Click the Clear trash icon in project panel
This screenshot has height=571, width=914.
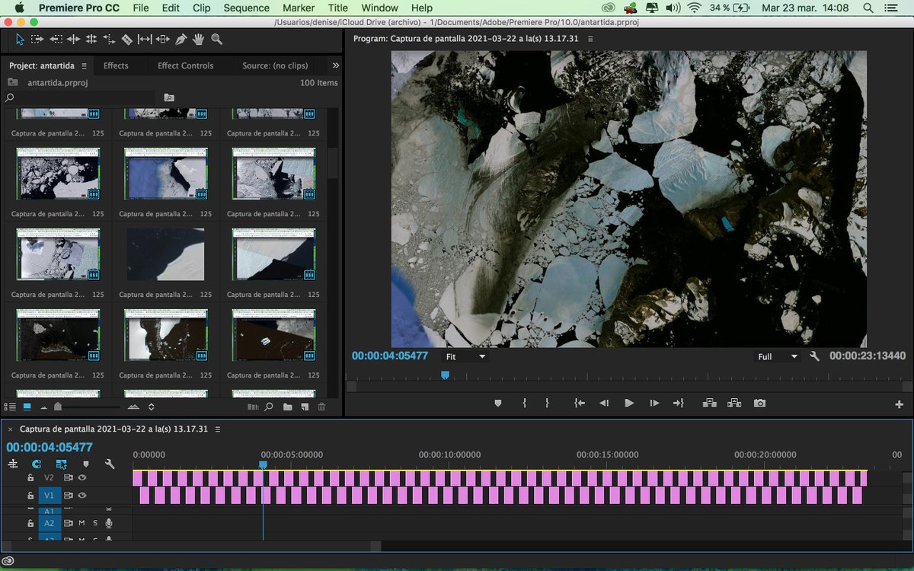321,407
